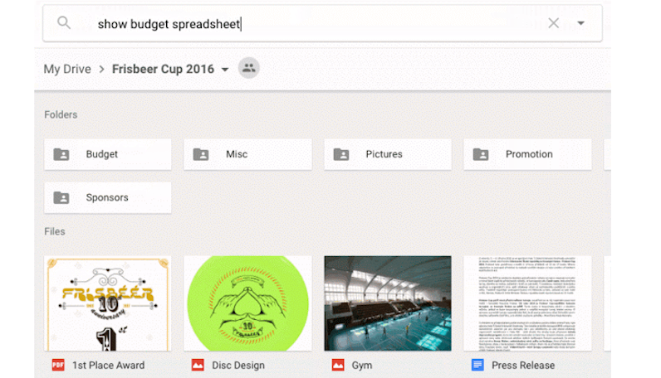
Task: Click the magnifying glass search icon
Action: (64, 22)
